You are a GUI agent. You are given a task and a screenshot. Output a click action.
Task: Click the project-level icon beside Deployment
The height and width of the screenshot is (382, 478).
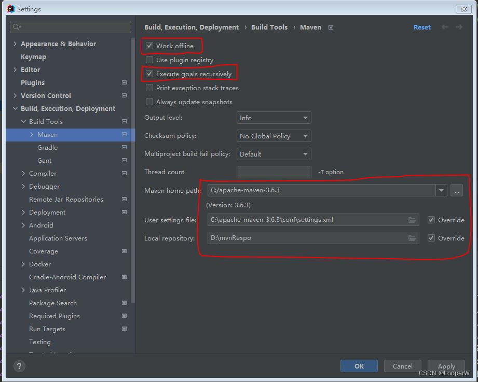click(x=125, y=212)
